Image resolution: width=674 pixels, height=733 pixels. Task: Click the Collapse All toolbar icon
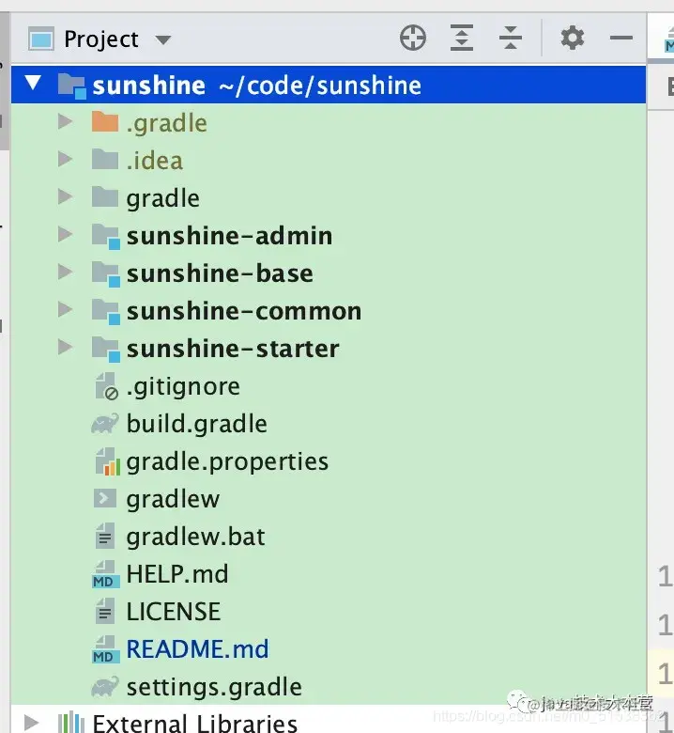point(511,38)
